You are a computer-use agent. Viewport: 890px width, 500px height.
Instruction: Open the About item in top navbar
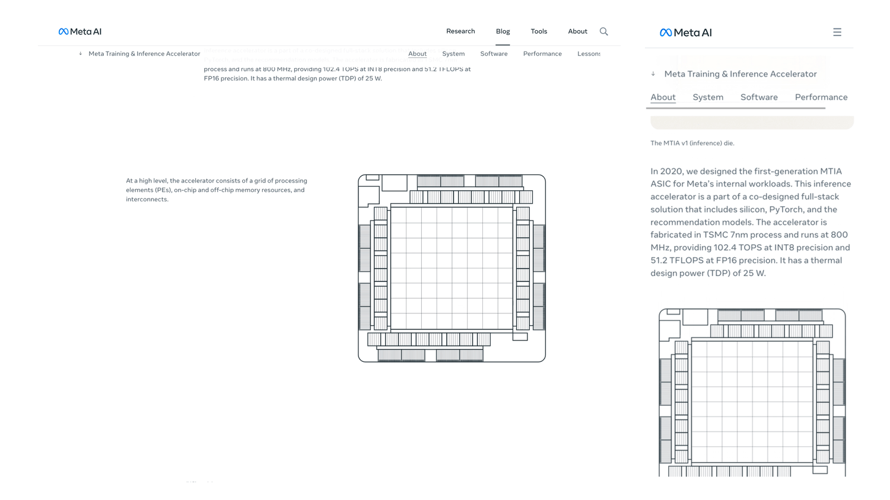tap(577, 31)
